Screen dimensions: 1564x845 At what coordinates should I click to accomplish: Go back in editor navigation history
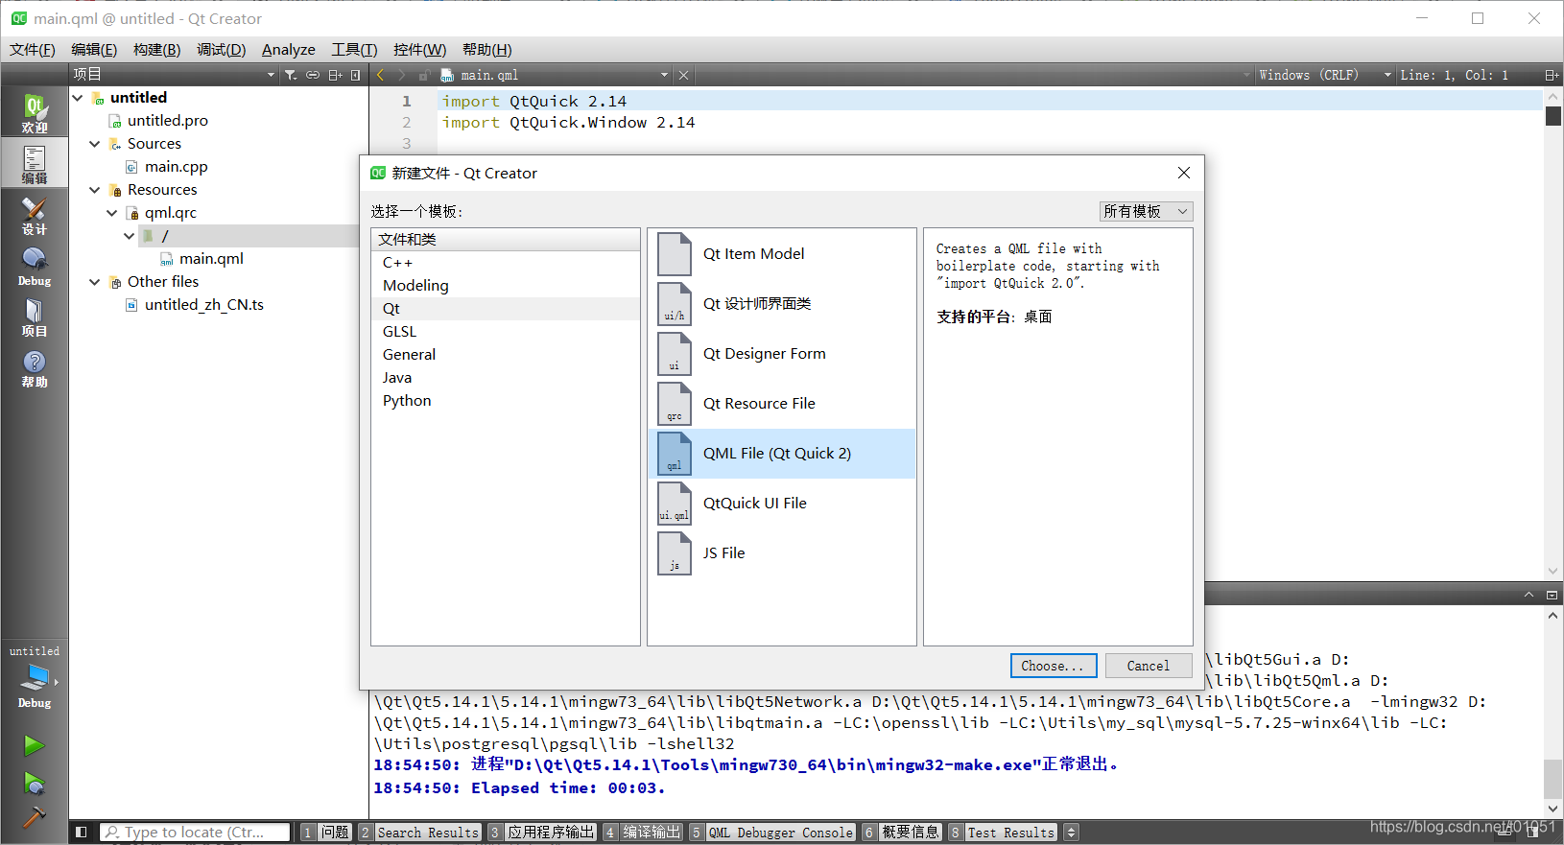click(x=380, y=75)
